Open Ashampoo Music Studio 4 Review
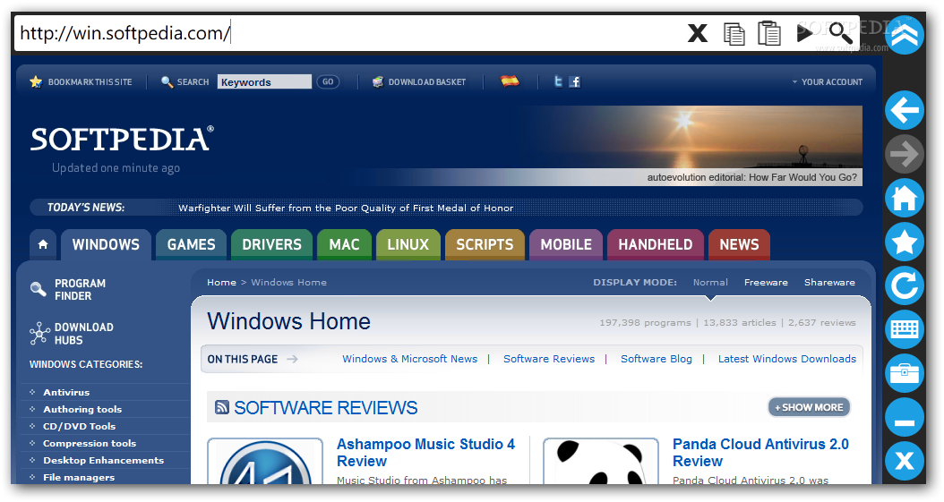Viewport: 944px width, 502px height. 425,453
